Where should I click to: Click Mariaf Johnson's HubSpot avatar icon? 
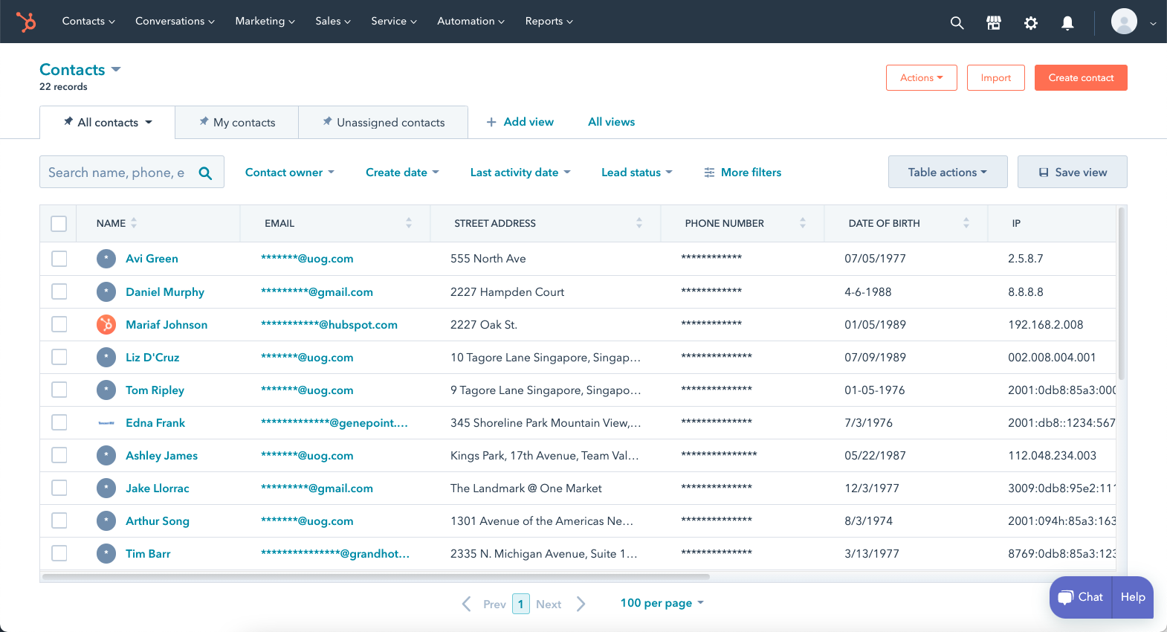coord(106,324)
